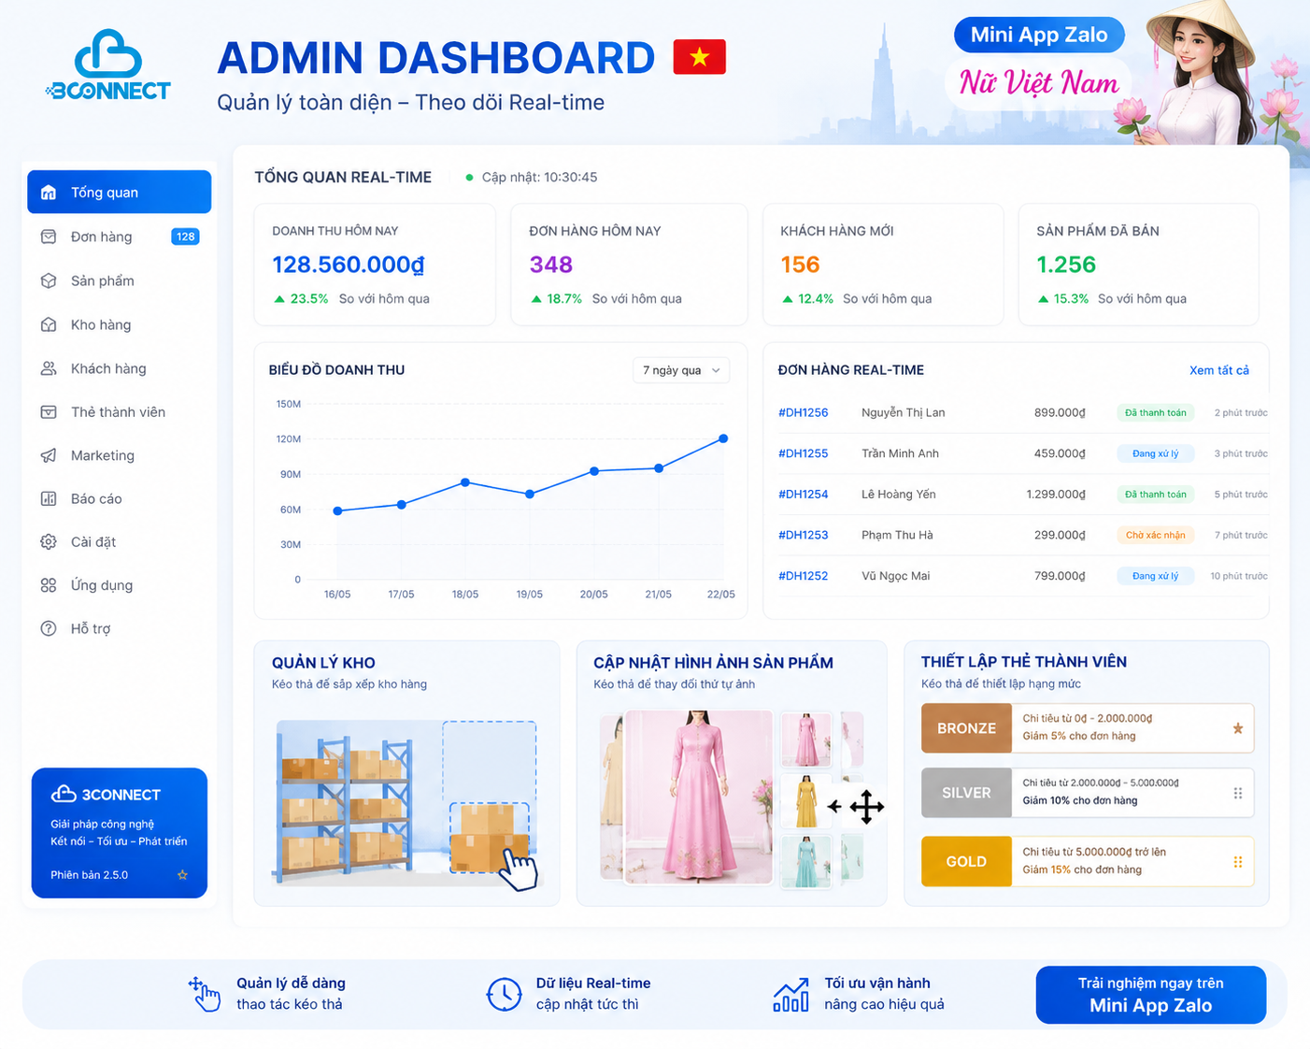
Task: Click customer name Phạm Thu Hà
Action: [897, 535]
